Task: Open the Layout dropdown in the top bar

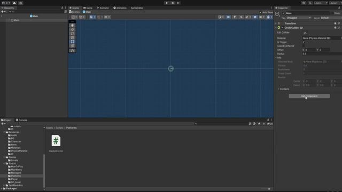Action: (335, 3)
